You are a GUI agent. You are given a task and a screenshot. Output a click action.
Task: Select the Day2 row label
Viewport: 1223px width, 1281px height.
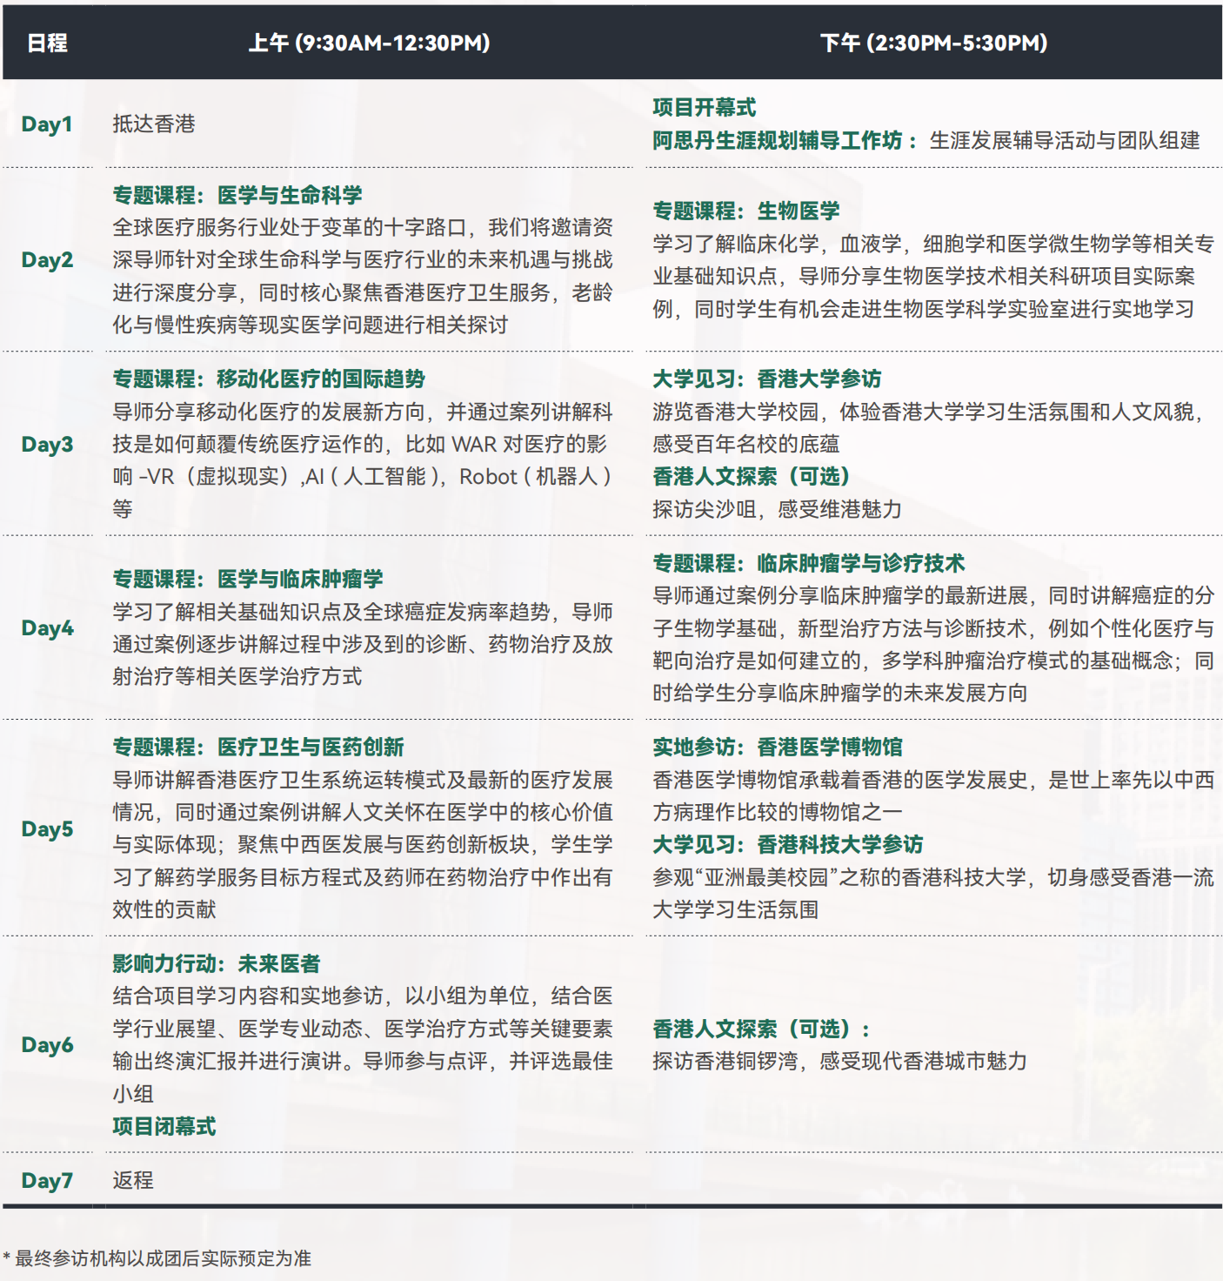pos(47,259)
